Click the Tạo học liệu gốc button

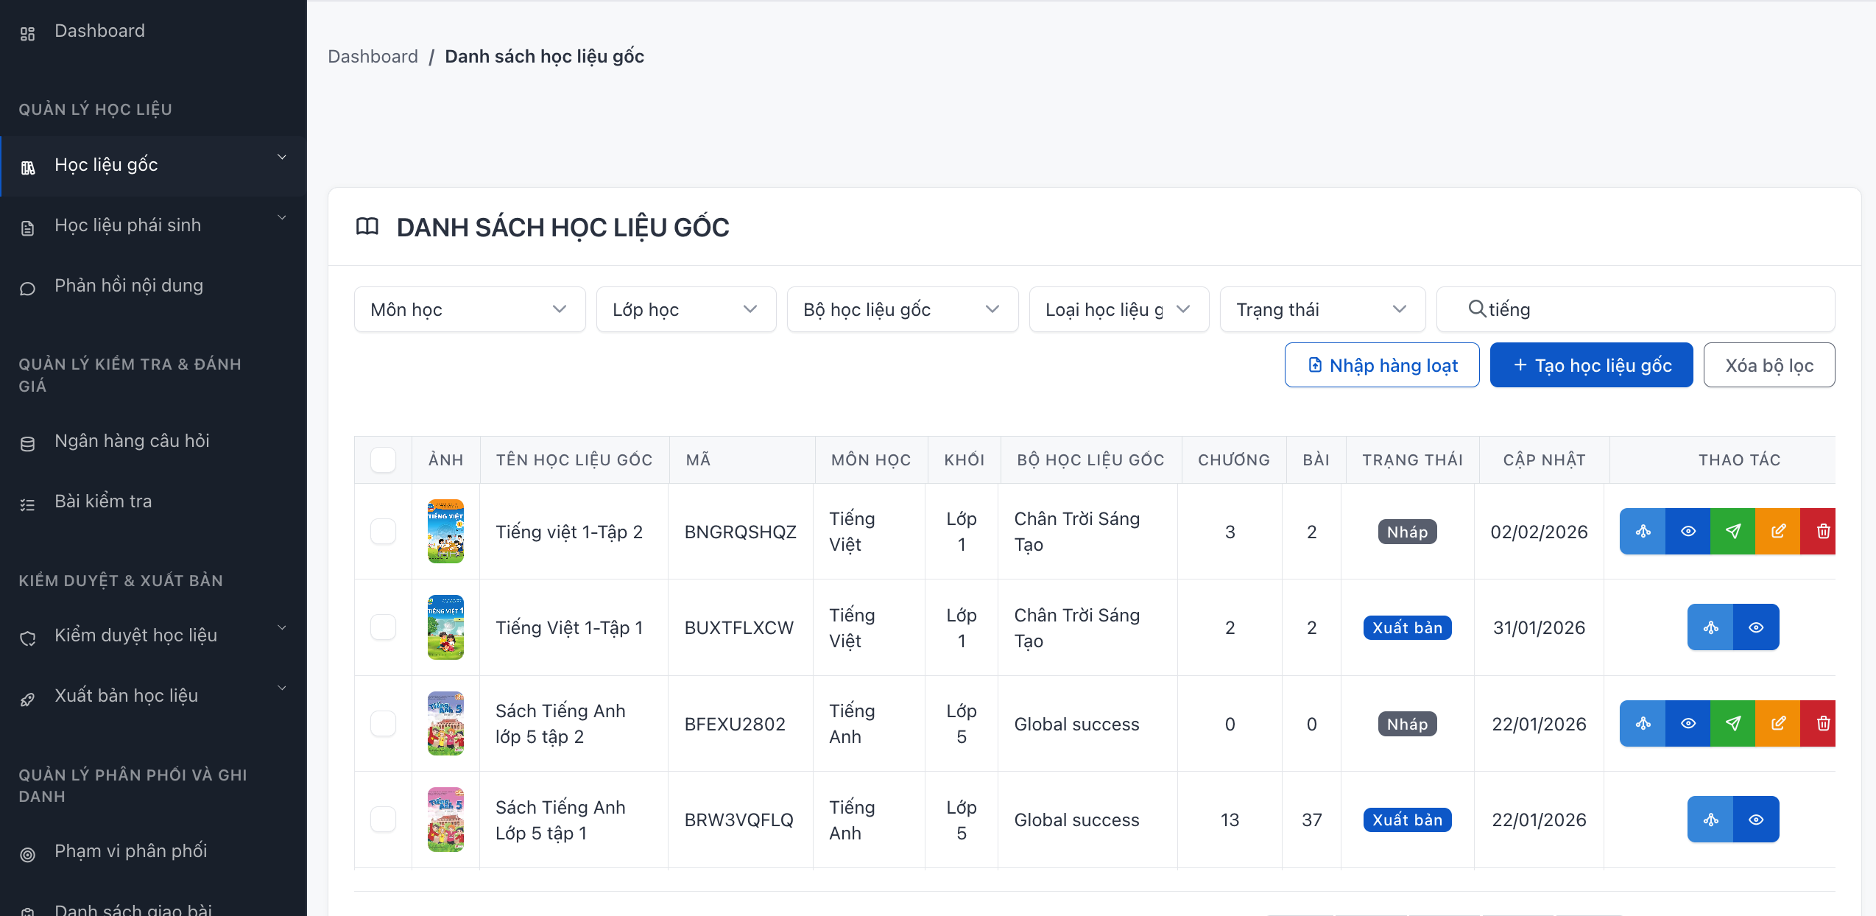point(1590,364)
